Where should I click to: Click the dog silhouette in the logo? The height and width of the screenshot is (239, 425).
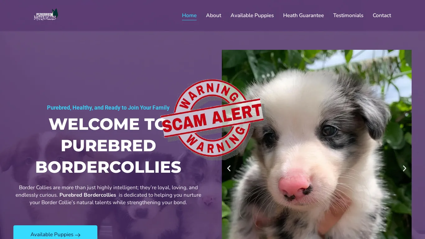55,12
